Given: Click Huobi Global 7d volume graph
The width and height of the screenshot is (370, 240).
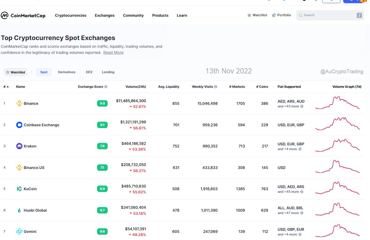Looking at the screenshot, I should (337, 209).
